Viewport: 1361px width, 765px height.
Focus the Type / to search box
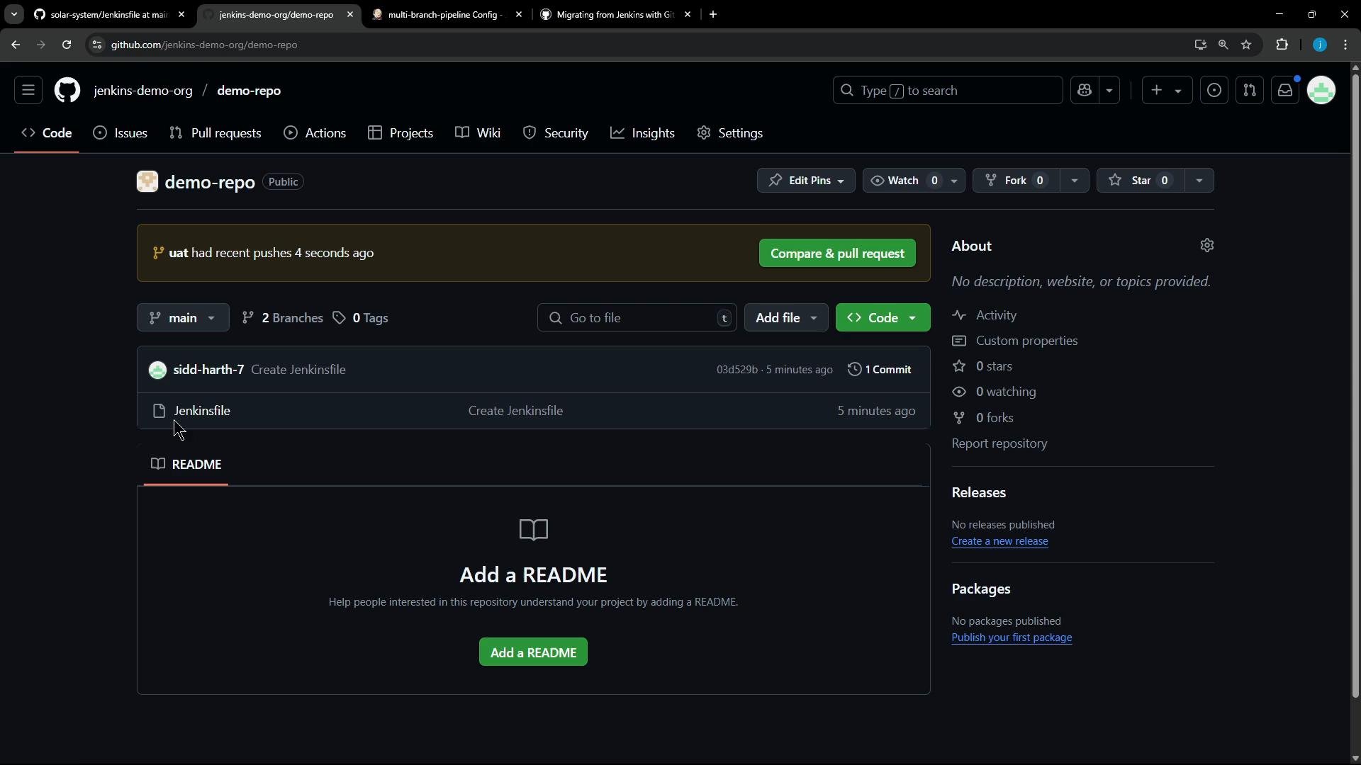(948, 91)
